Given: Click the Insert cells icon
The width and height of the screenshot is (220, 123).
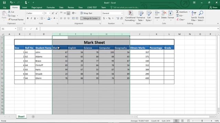Looking at the screenshot, I should [157, 13].
